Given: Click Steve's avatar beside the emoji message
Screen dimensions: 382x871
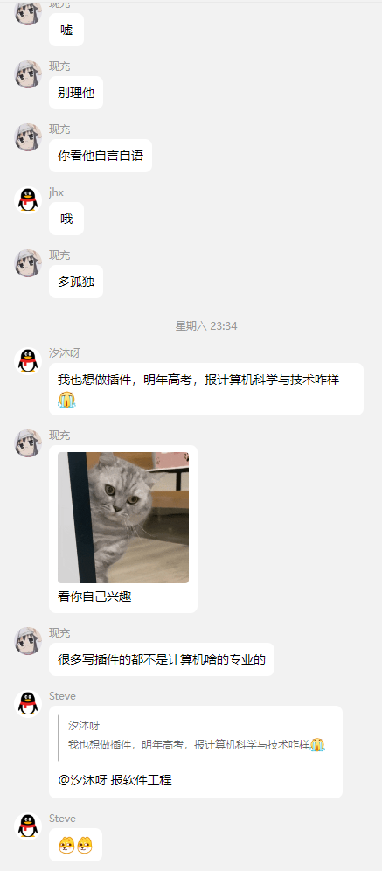Looking at the screenshot, I should (x=28, y=826).
